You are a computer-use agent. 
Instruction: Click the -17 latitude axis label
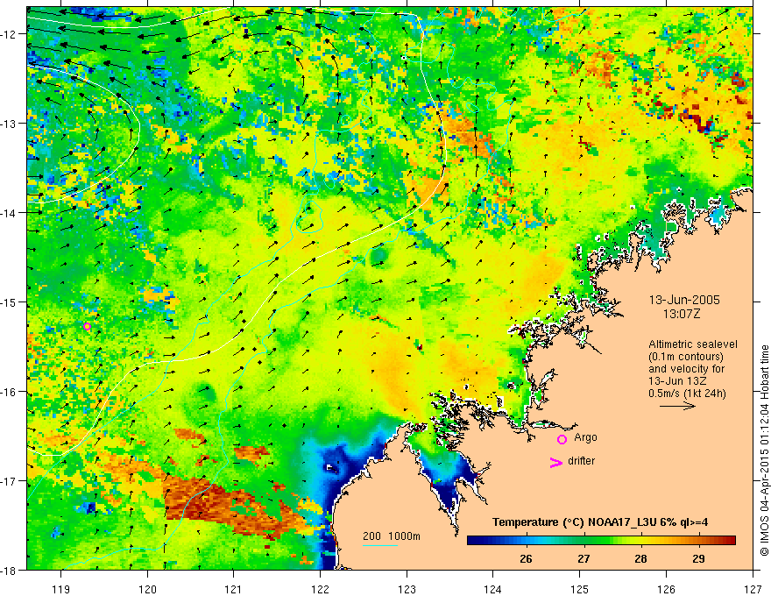(11, 481)
